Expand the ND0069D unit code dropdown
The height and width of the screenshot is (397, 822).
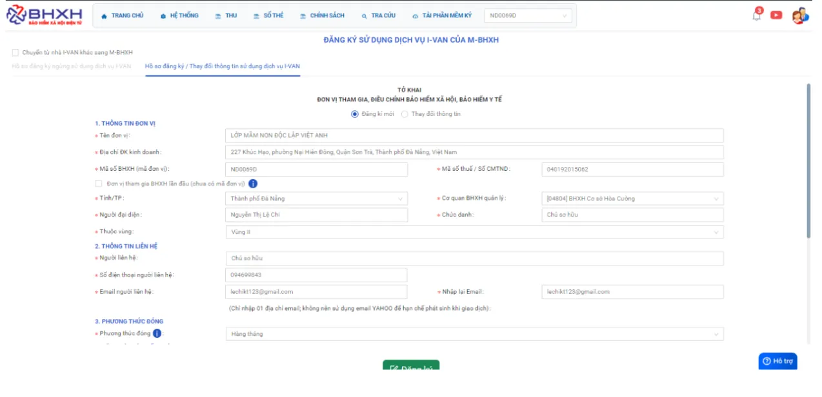tap(528, 15)
